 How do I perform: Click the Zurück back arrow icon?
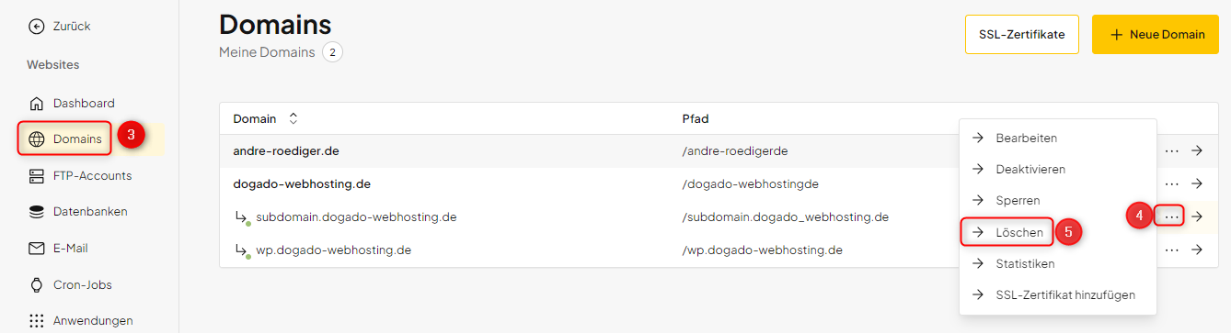coord(37,27)
